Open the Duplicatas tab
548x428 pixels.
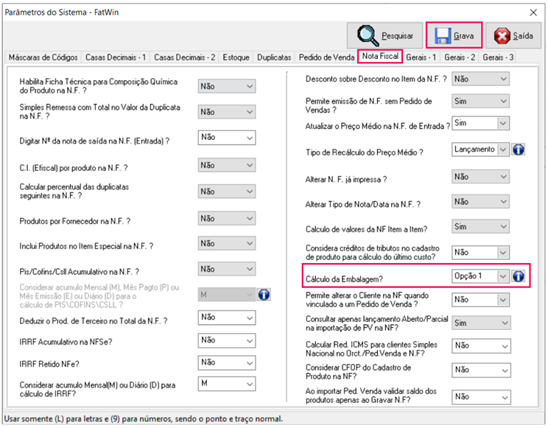point(274,57)
